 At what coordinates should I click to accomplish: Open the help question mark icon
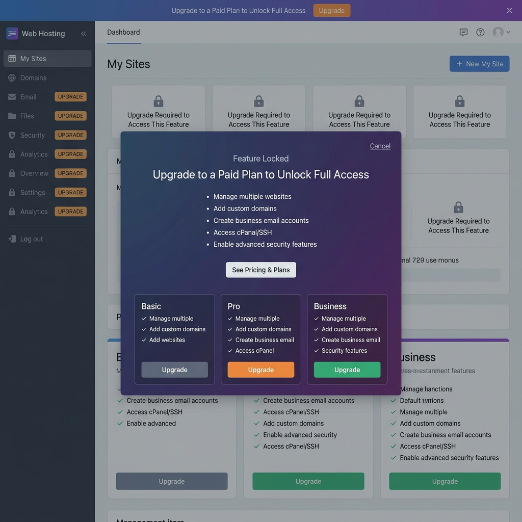[480, 32]
